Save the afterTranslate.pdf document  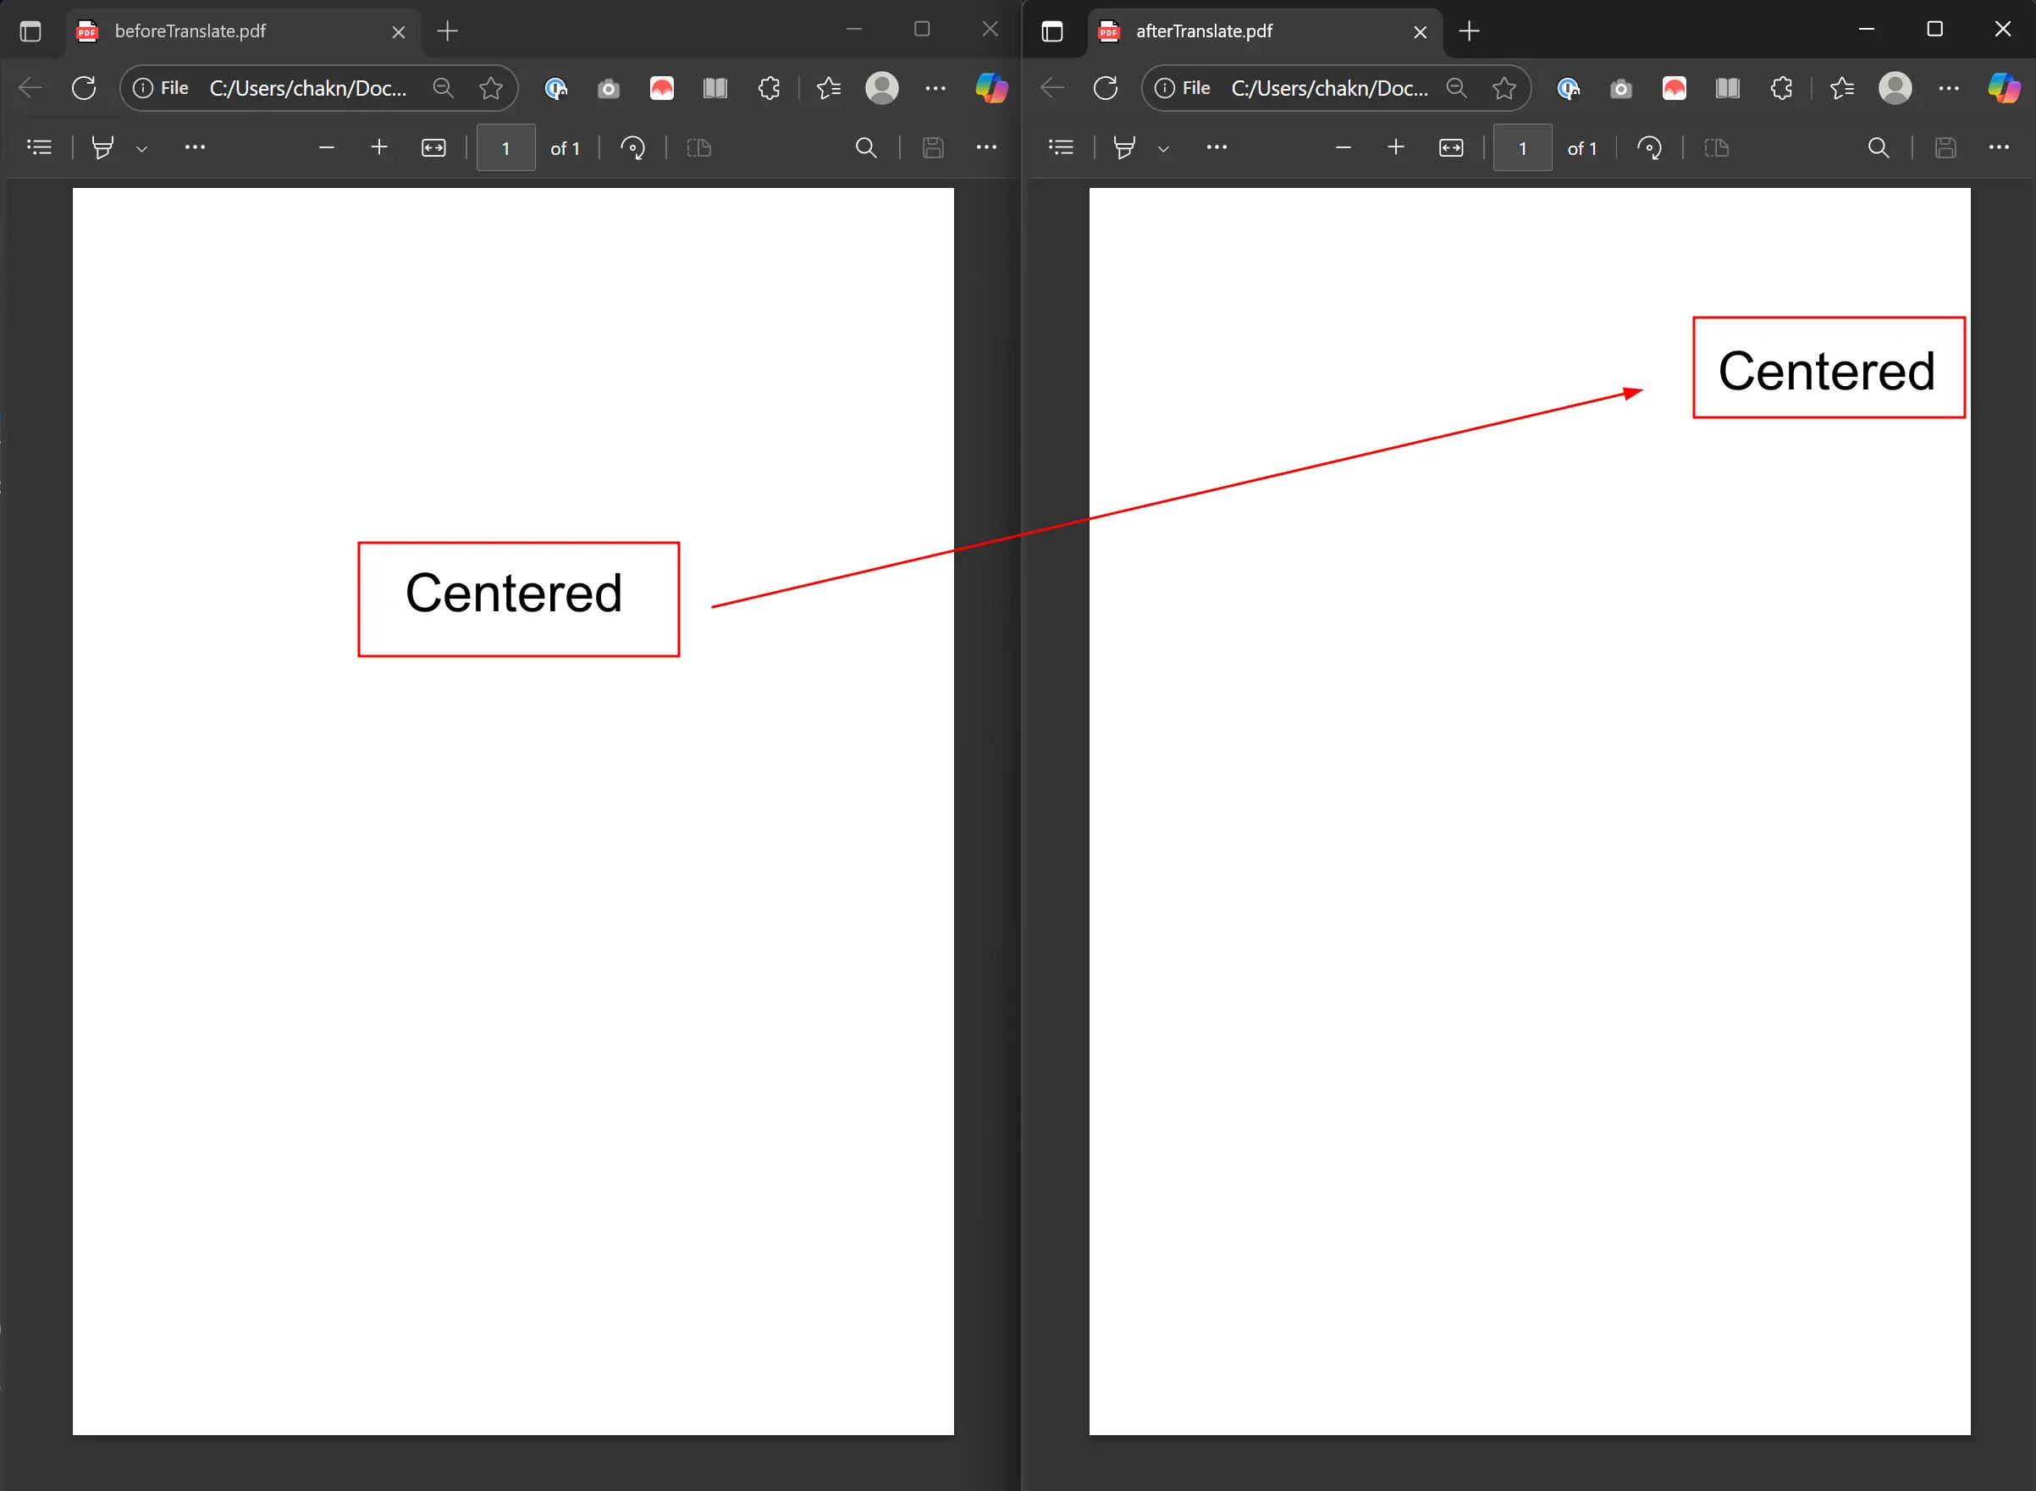[1945, 147]
